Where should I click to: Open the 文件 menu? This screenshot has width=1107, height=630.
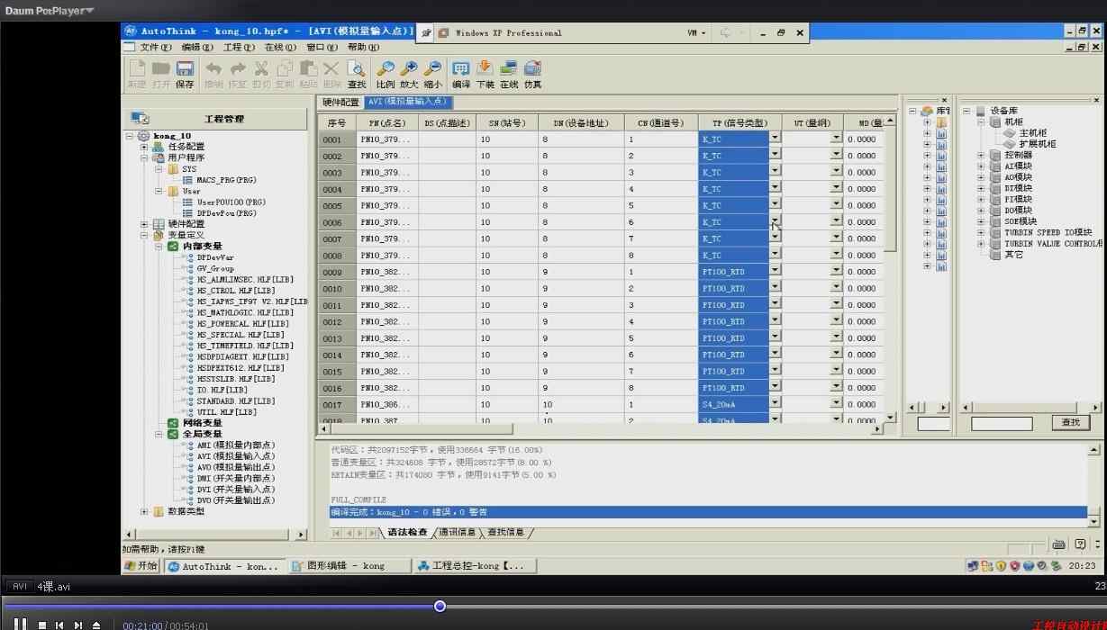point(155,47)
